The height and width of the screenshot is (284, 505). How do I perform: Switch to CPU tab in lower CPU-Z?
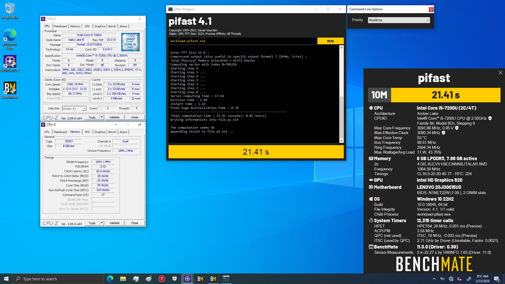coord(47,132)
